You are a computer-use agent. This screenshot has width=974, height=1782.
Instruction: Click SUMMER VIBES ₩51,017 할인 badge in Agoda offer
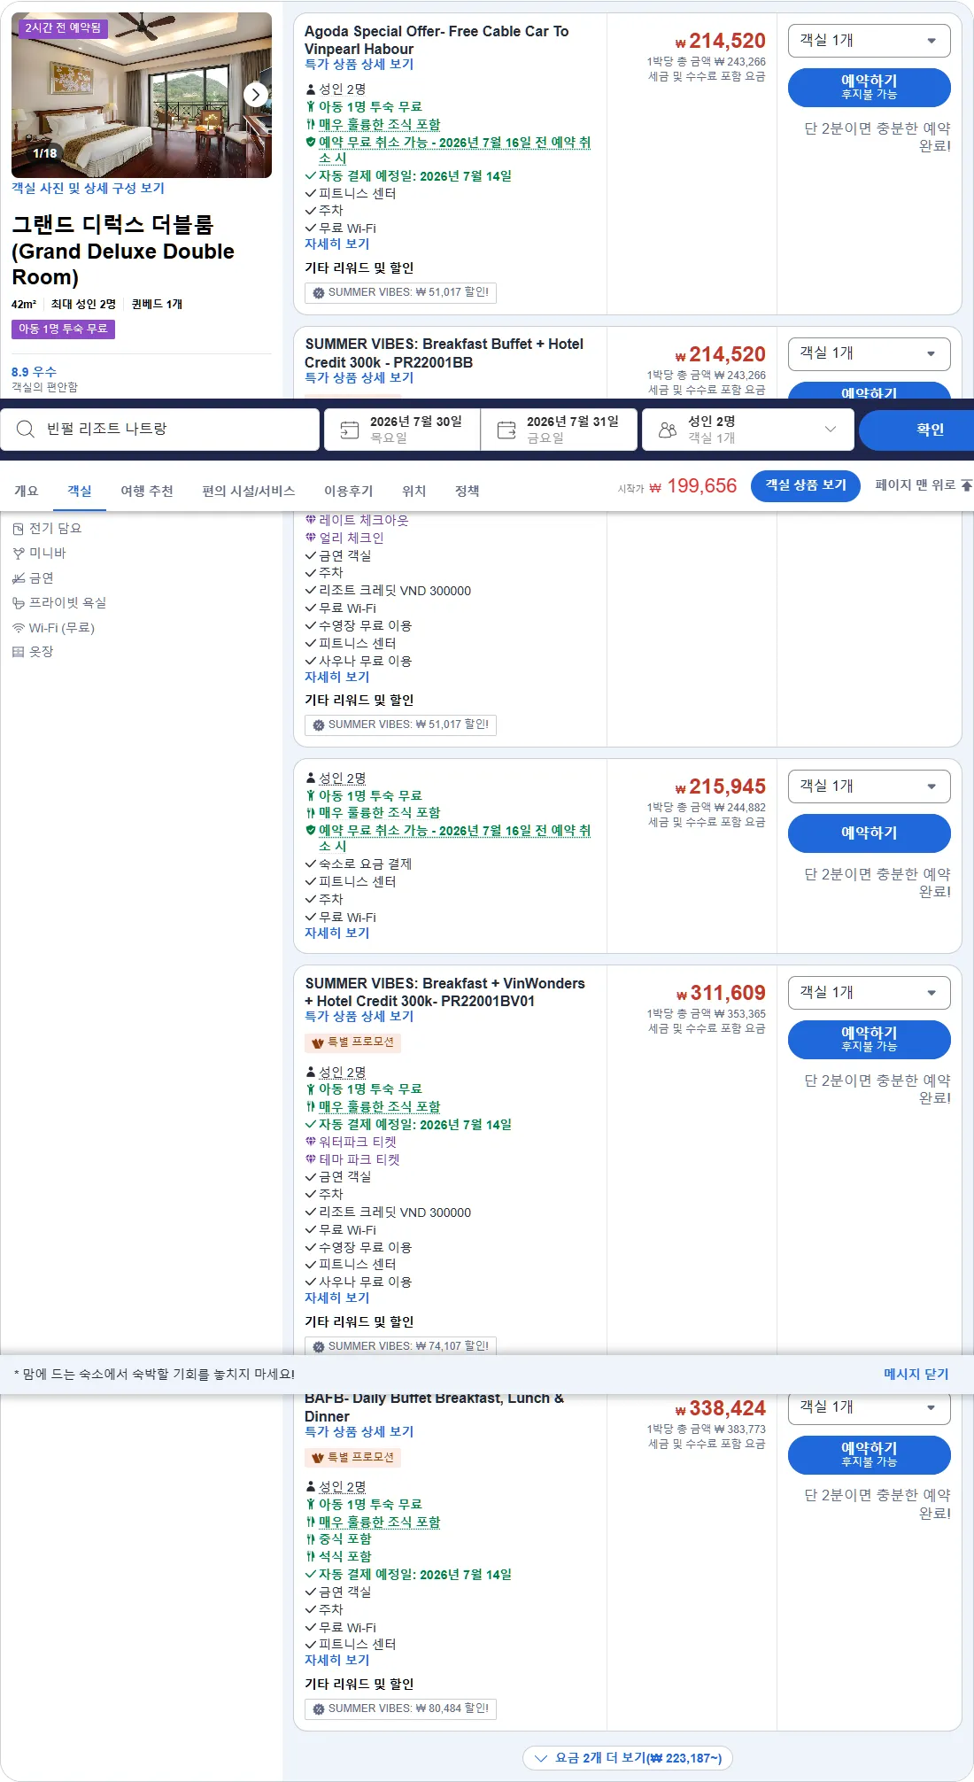[400, 292]
